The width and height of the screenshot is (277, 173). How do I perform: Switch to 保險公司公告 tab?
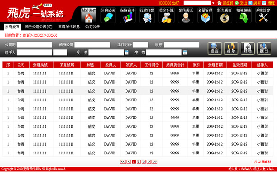(x=38, y=27)
